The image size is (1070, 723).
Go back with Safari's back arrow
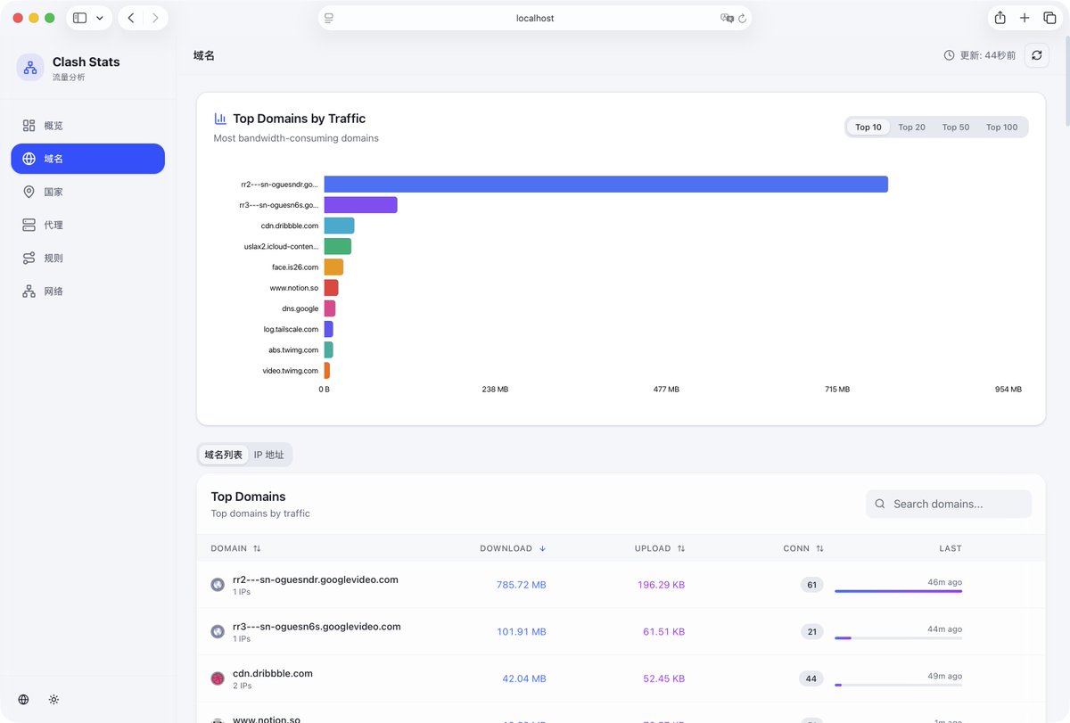[131, 18]
